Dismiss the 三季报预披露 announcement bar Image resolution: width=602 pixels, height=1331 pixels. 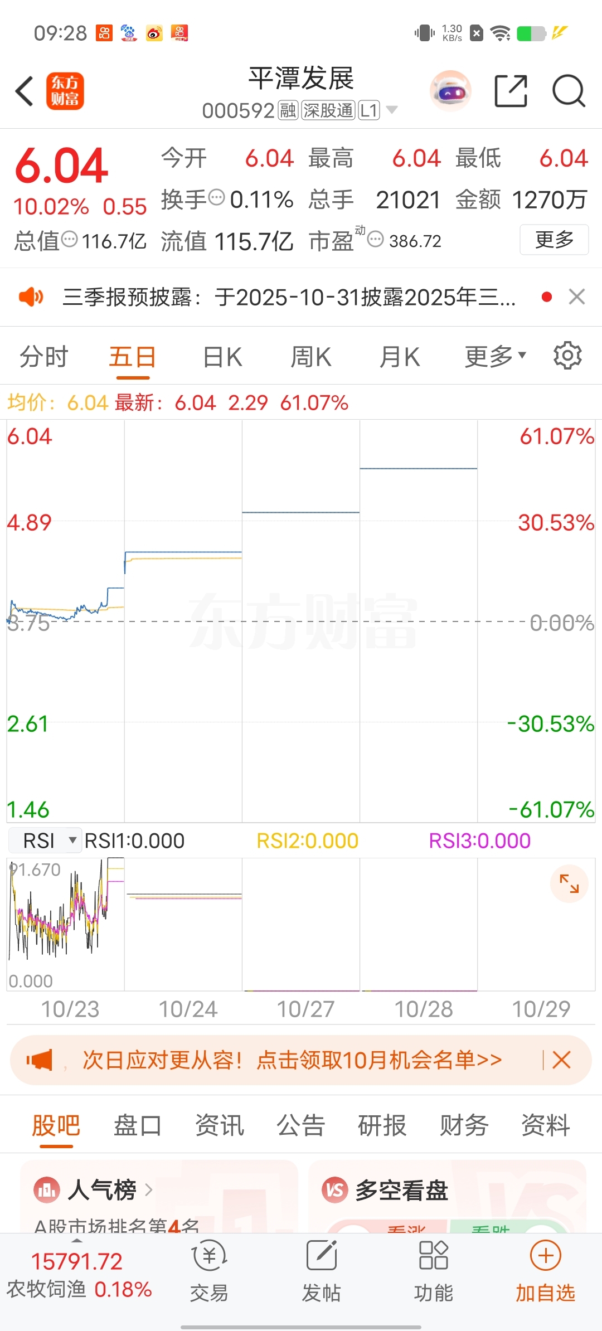click(577, 297)
